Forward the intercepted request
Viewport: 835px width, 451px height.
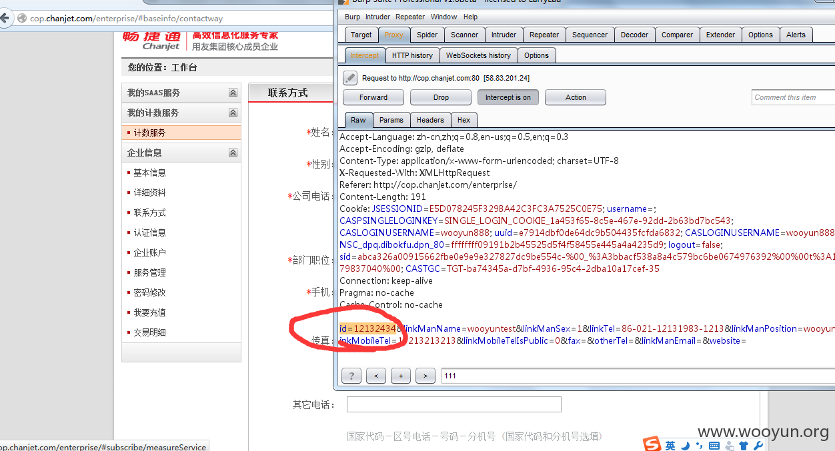pyautogui.click(x=373, y=97)
